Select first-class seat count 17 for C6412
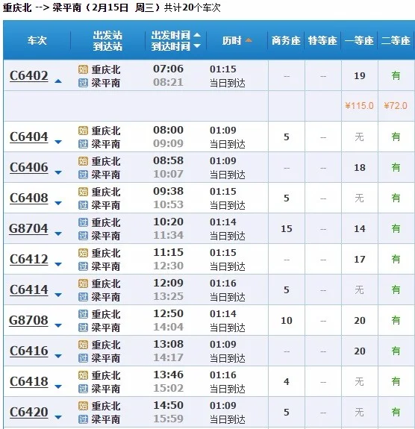 click(x=360, y=260)
